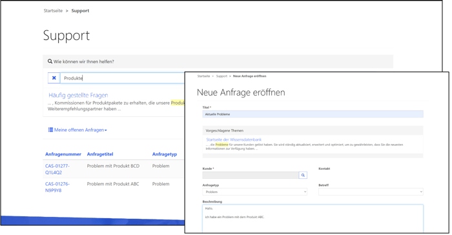Sort by the Anfragetitel column header
This screenshot has width=452, height=235.
[100, 154]
